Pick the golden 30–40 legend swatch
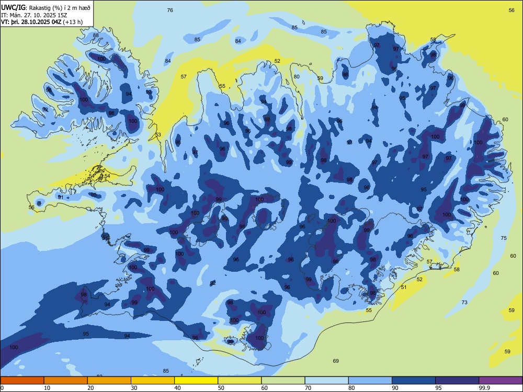The height and width of the screenshot is (392, 523). [153, 381]
